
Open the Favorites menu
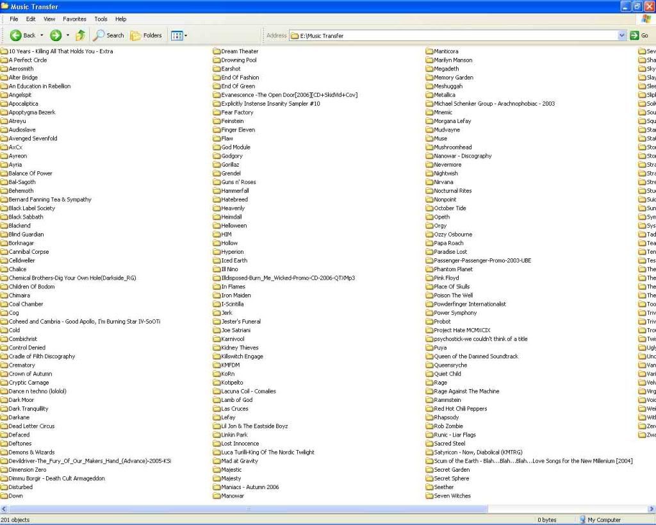coord(74,19)
